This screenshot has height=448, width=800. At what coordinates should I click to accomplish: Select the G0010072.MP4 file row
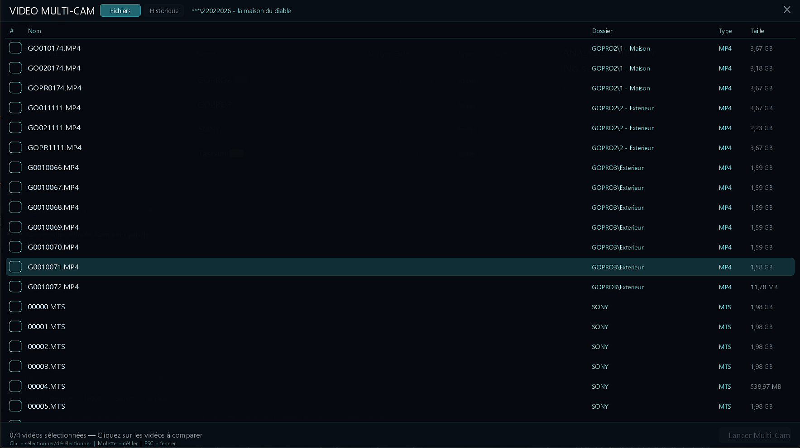click(x=53, y=287)
